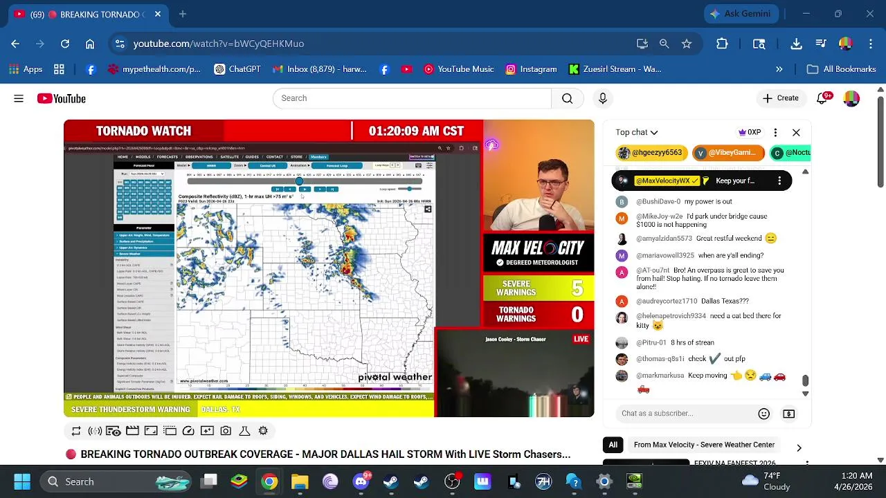Open pinned message options for MaxVelocityWX

click(779, 181)
